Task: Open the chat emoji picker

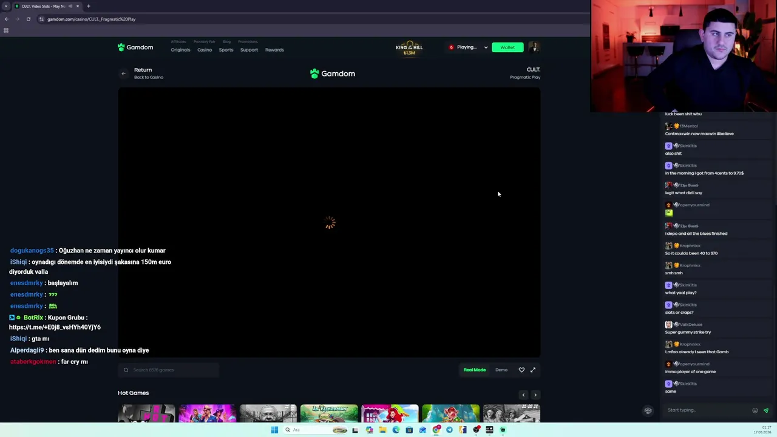Action: [755, 410]
